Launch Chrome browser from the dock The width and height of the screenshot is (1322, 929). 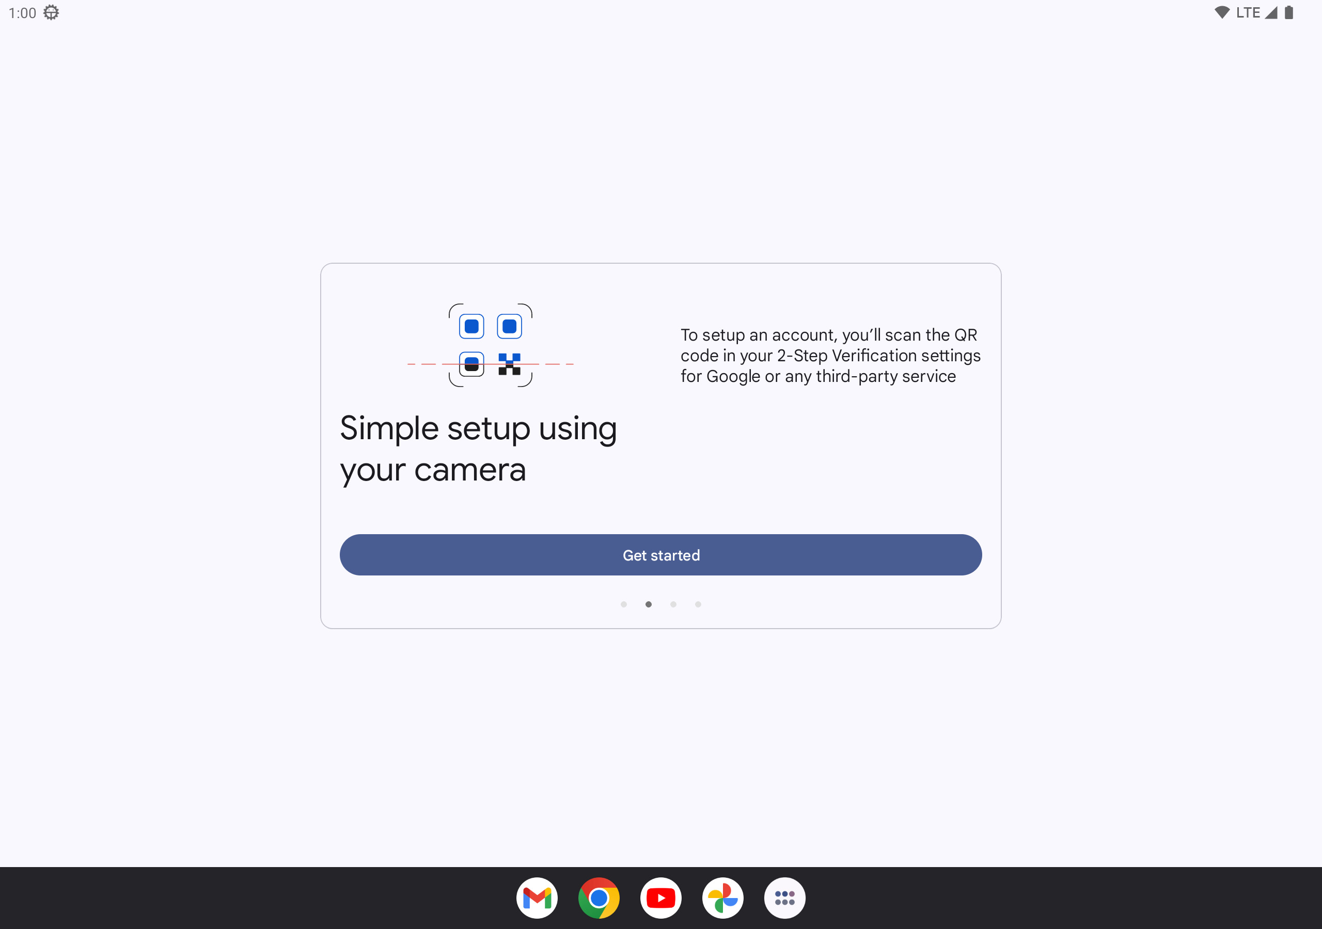point(599,898)
